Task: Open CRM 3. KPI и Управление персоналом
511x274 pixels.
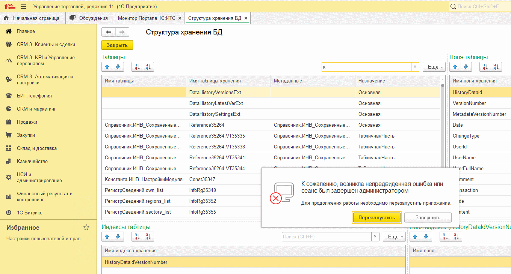Action: click(x=46, y=61)
